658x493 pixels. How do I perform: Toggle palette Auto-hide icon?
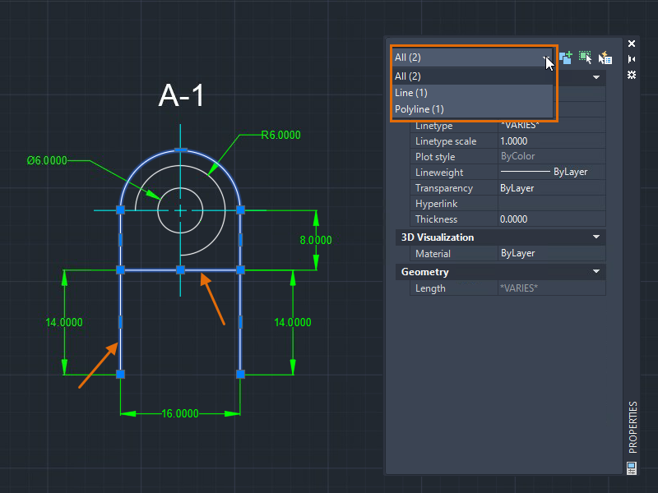click(x=632, y=59)
